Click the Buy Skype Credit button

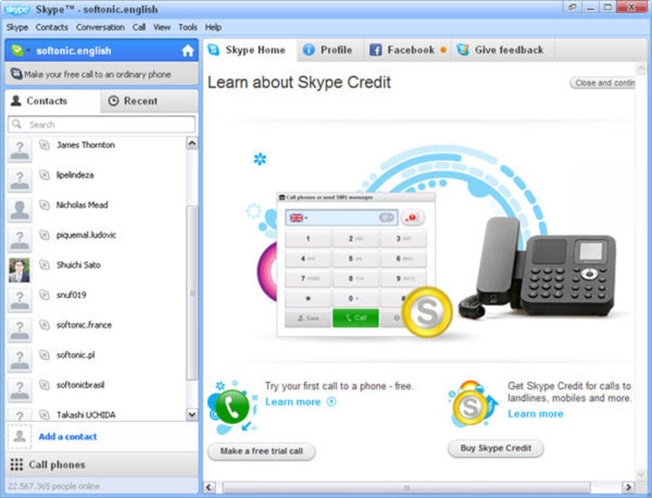coord(496,449)
